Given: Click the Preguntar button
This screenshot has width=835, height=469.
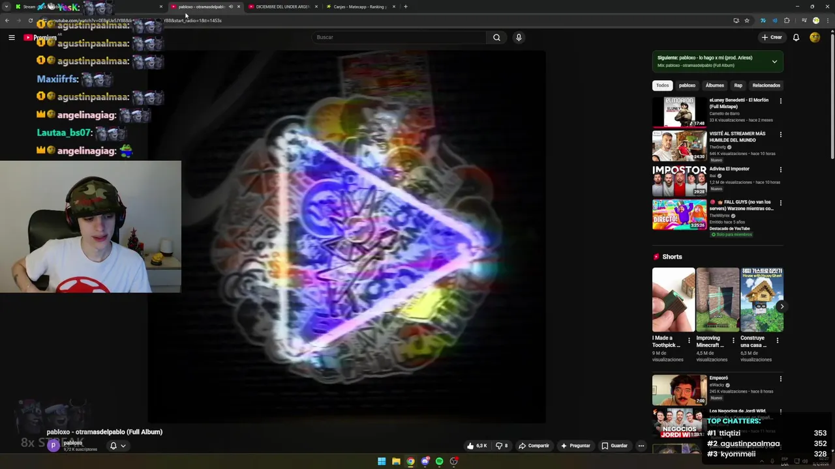Looking at the screenshot, I should pyautogui.click(x=575, y=446).
